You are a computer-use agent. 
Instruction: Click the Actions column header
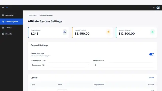pos(151,84)
